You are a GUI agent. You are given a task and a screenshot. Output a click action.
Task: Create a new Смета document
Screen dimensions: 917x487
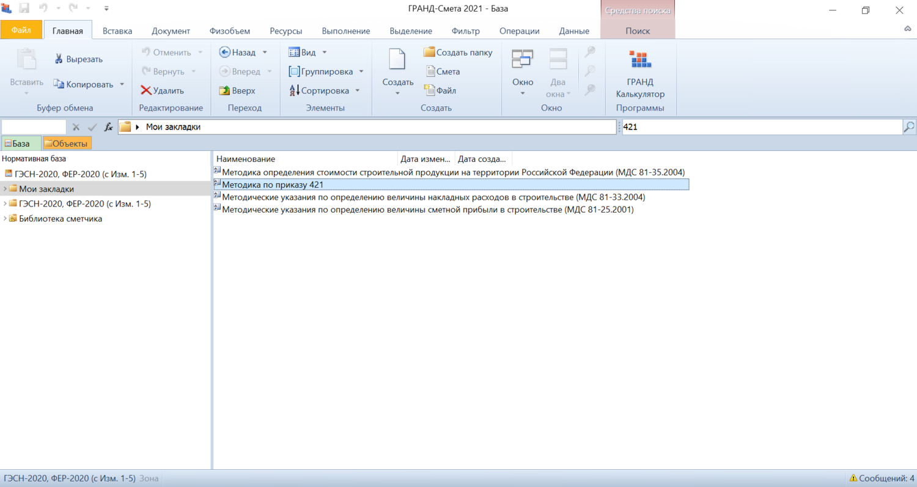coord(443,71)
